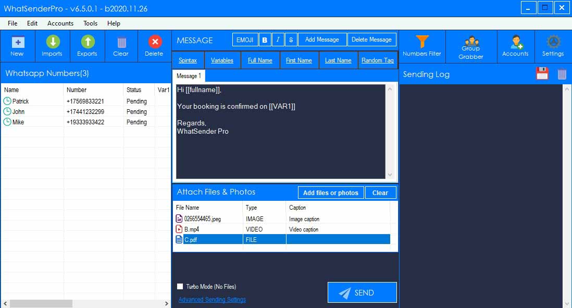Image resolution: width=572 pixels, height=308 pixels.
Task: Toggle bold formatting in the message
Action: click(265, 39)
